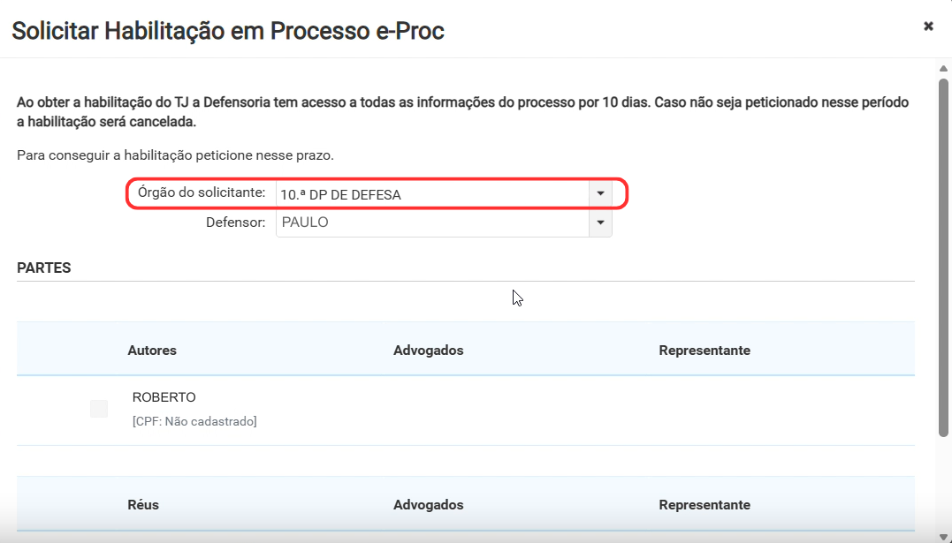
Task: Click the Advogados header in Réus table
Action: (x=428, y=505)
